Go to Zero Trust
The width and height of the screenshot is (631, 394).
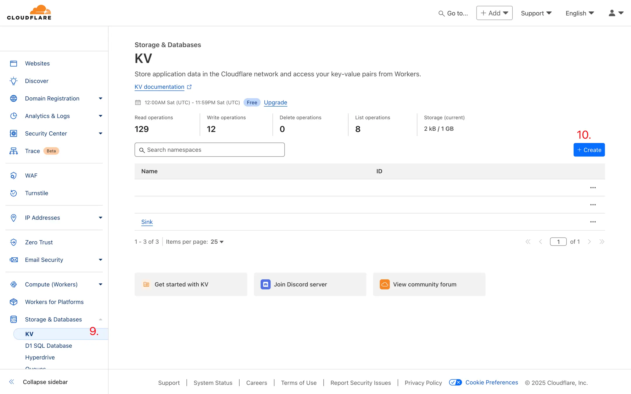coord(39,242)
